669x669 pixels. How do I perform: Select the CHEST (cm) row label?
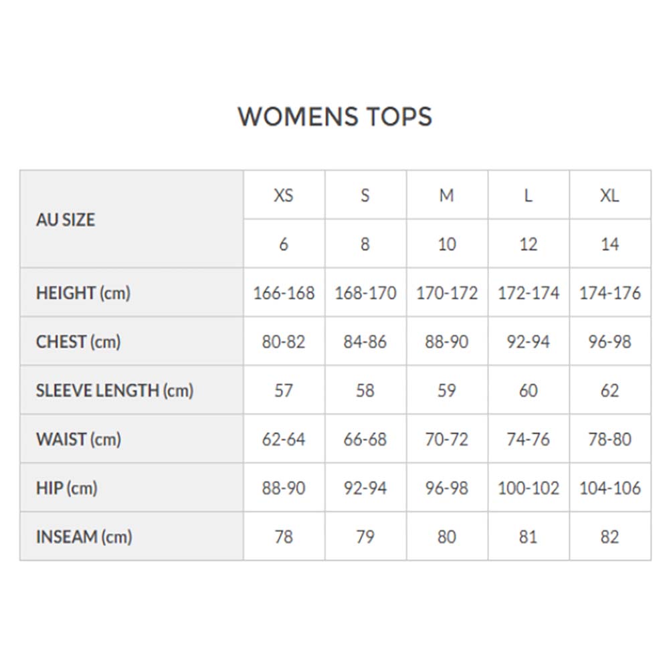[78, 342]
